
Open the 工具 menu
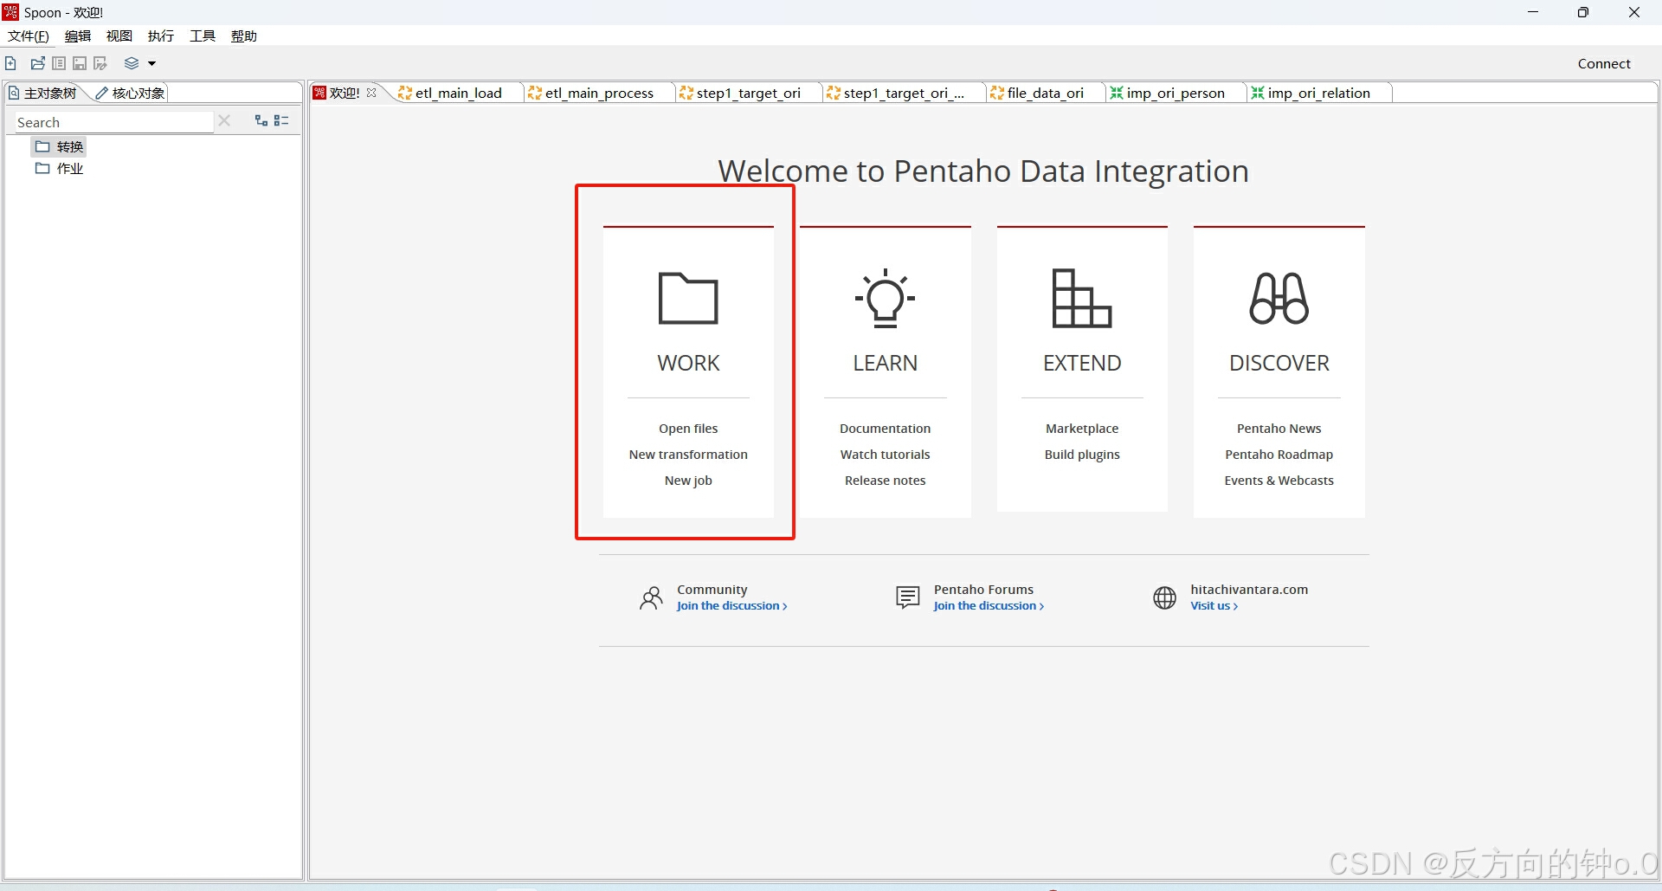(x=203, y=36)
